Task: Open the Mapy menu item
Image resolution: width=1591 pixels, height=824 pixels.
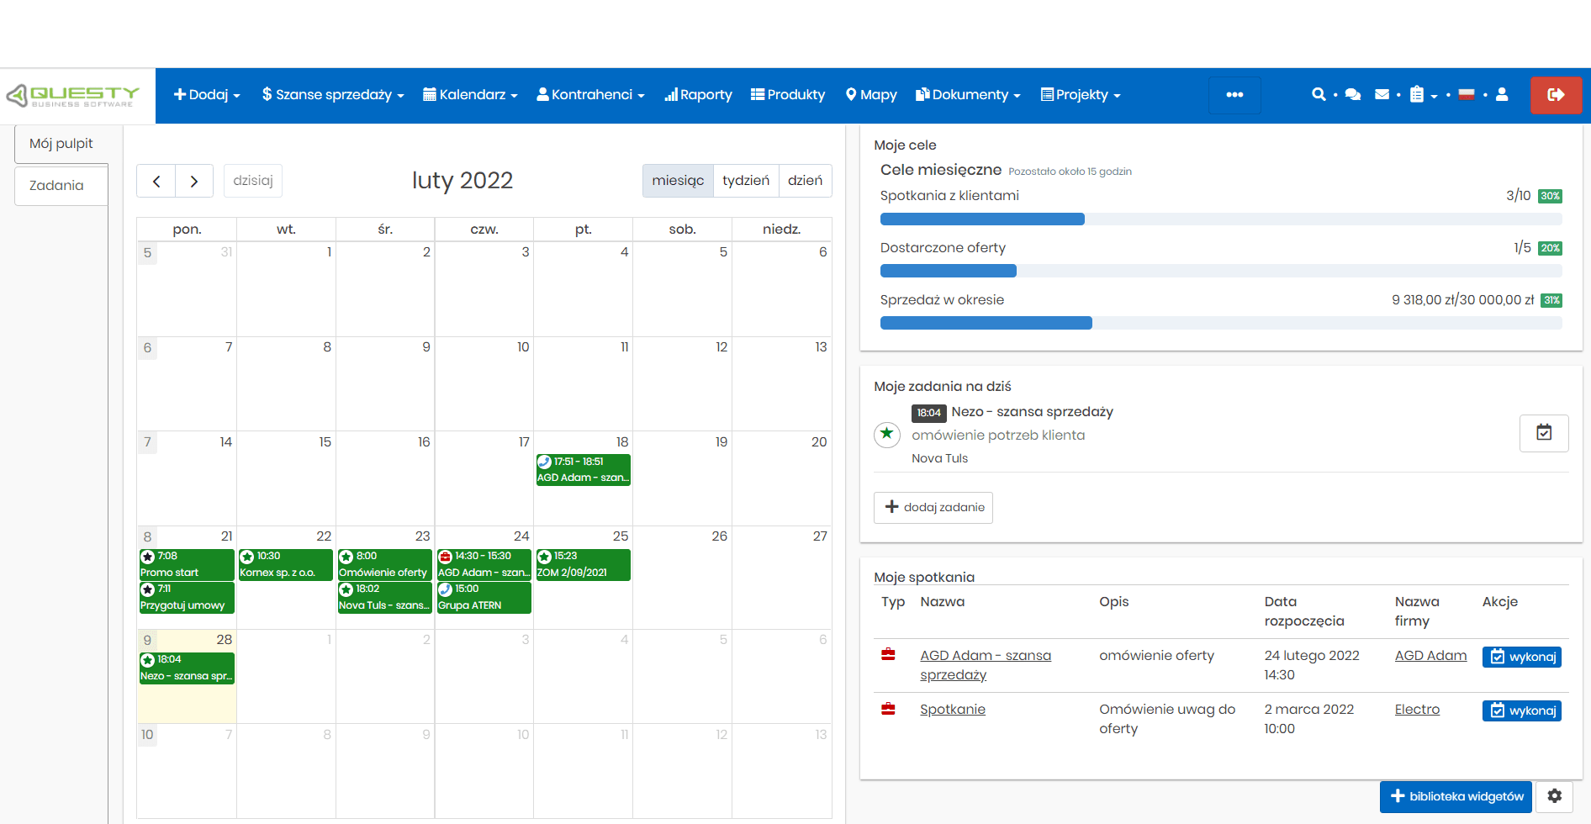Action: 871,95
